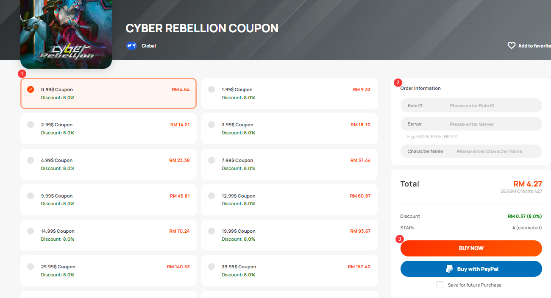
Task: Click the Global region globe icon
Action: coord(131,46)
